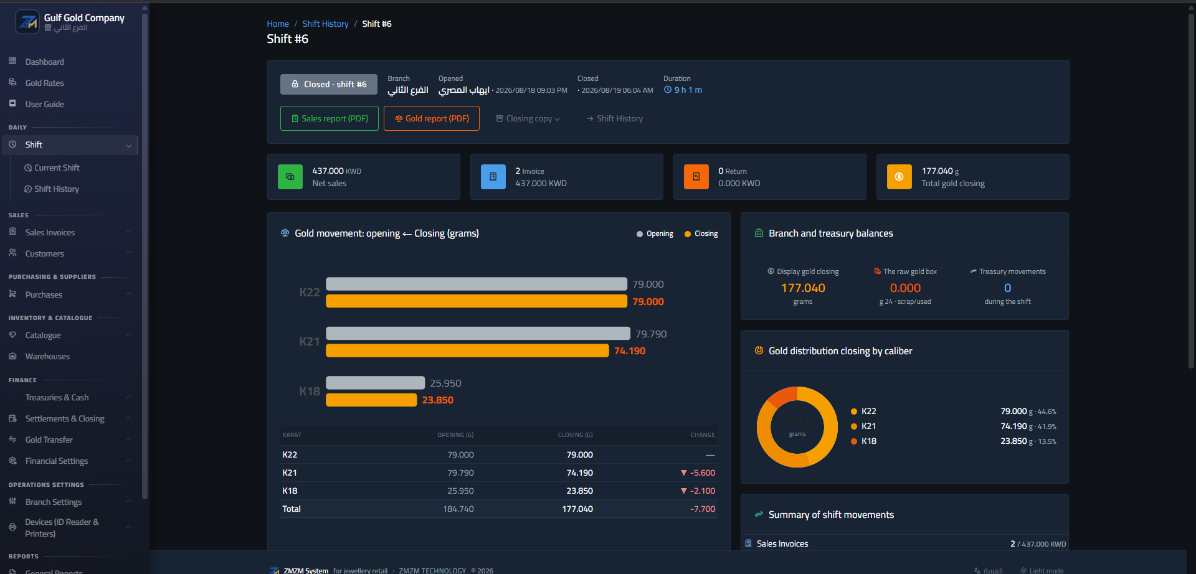Click the Gold Transfer arrows icon
Screen dimensions: 1196x574
(12, 440)
